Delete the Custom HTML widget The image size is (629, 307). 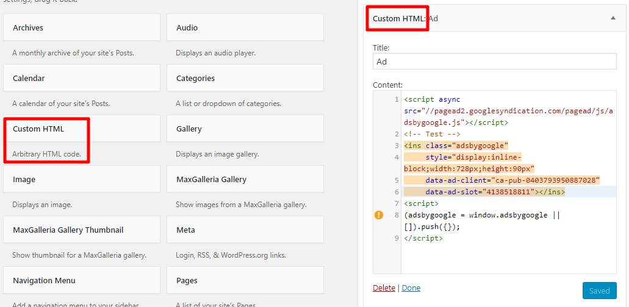tap(384, 288)
